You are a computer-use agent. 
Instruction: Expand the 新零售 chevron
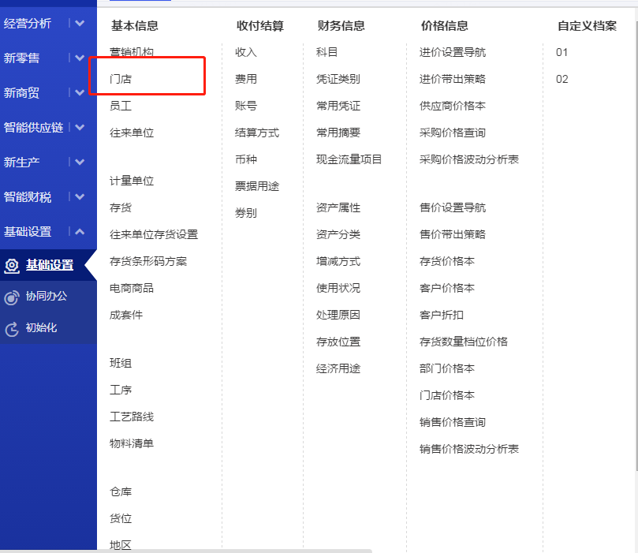80,58
